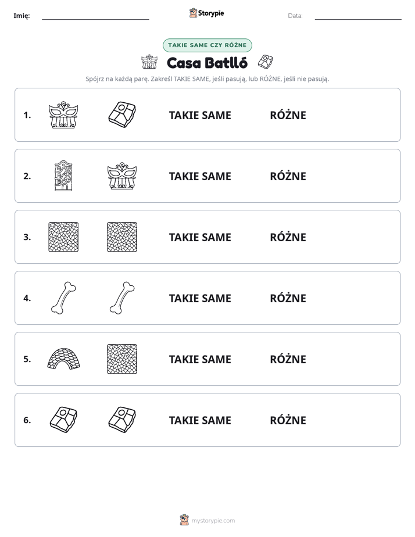Click the left trencadís mosaic square in row 3

tap(63, 237)
